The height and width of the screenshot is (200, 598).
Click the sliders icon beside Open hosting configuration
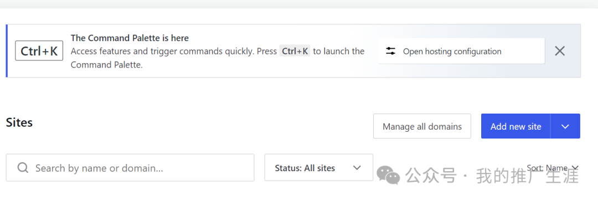[390, 51]
